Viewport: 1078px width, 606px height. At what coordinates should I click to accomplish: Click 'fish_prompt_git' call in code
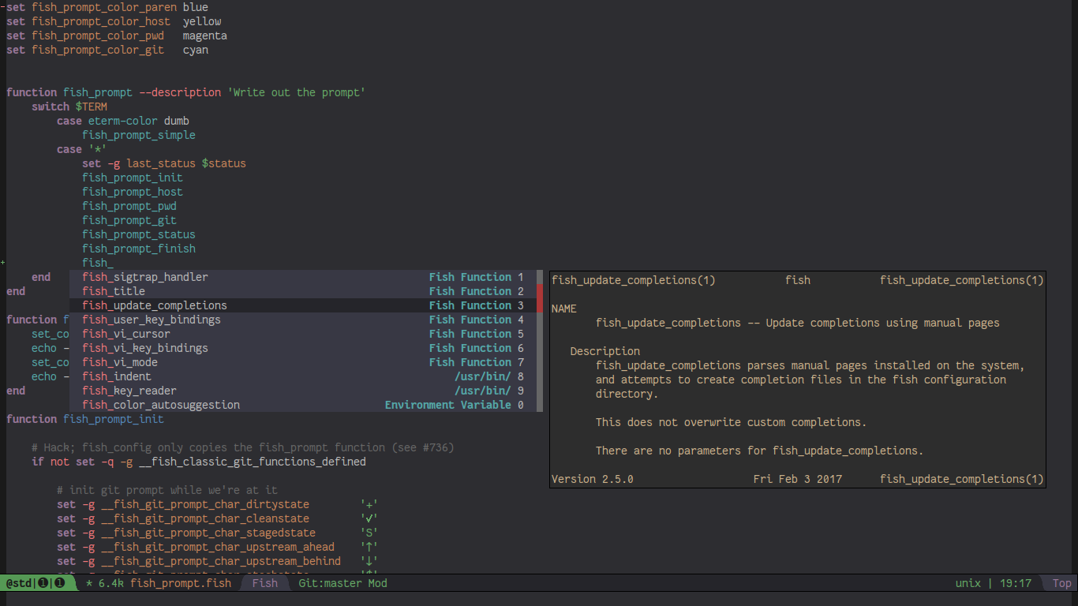tap(129, 220)
